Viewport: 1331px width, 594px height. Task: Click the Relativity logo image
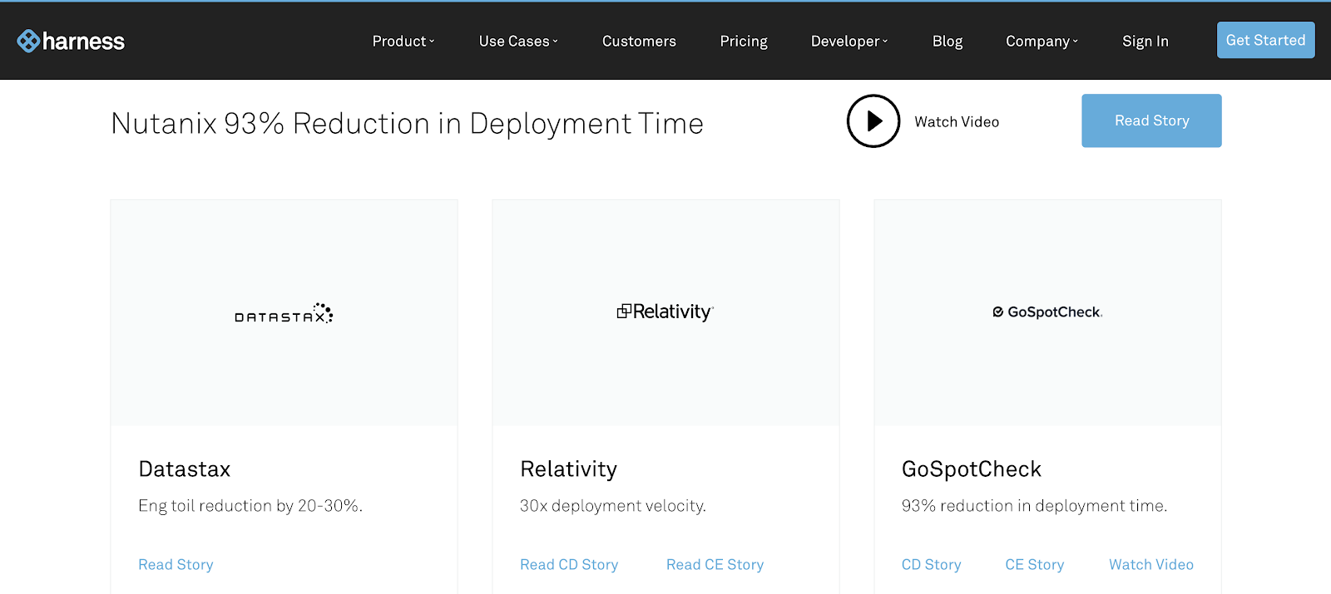pyautogui.click(x=665, y=312)
